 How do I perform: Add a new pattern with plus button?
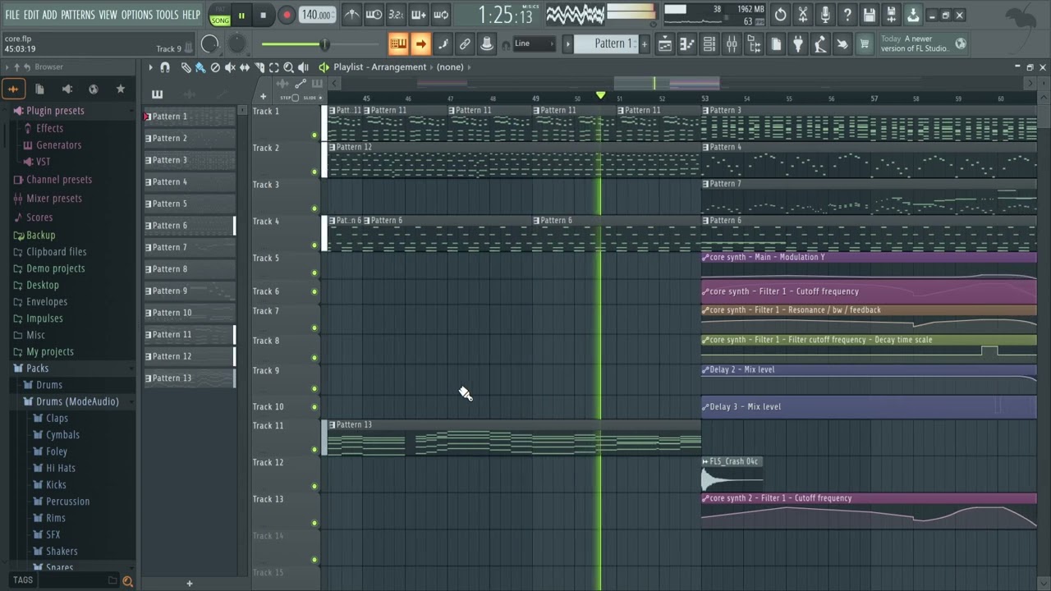point(645,44)
